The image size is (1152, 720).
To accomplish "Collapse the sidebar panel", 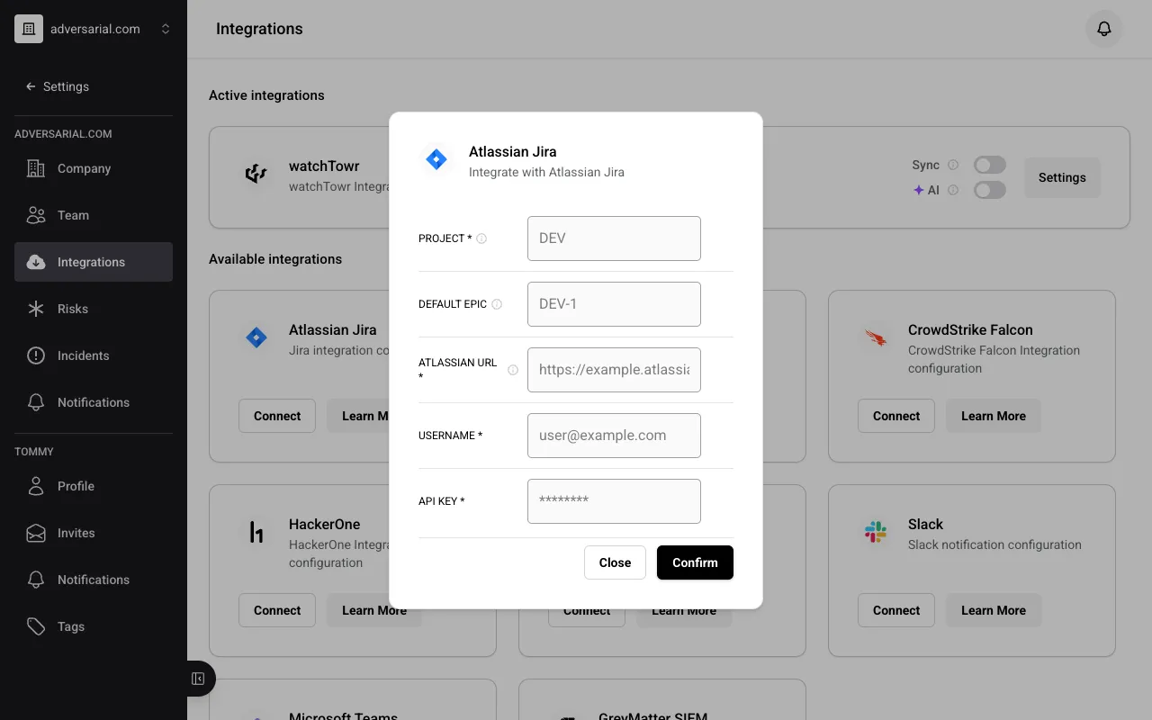I will coord(199,679).
